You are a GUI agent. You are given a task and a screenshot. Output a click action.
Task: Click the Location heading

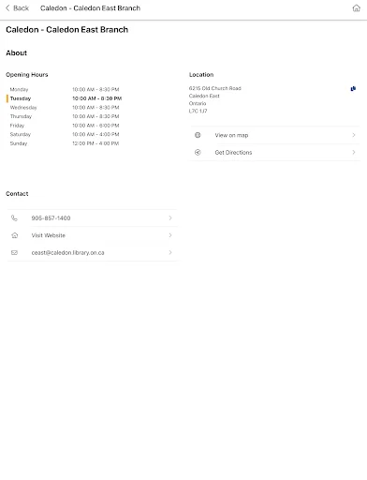(x=201, y=75)
